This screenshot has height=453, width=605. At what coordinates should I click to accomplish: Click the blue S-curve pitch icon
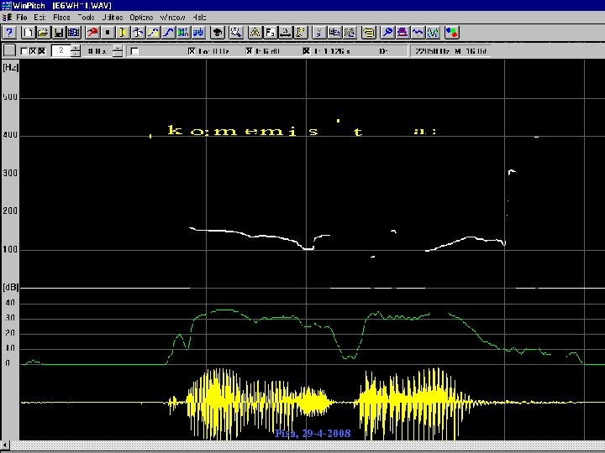pyautogui.click(x=168, y=33)
